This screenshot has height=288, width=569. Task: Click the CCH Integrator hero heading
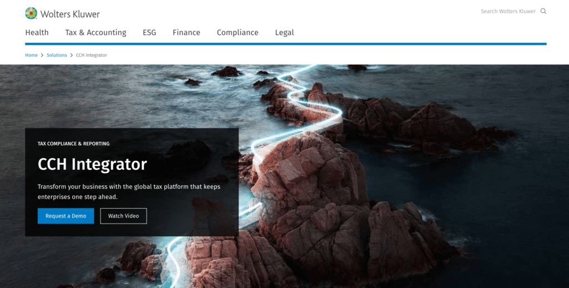click(x=92, y=164)
